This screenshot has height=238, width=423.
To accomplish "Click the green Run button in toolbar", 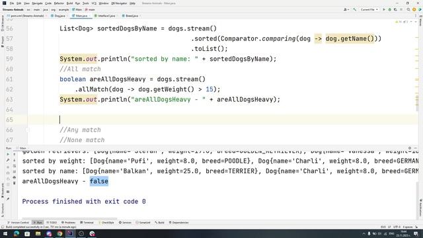I will coord(384,9).
